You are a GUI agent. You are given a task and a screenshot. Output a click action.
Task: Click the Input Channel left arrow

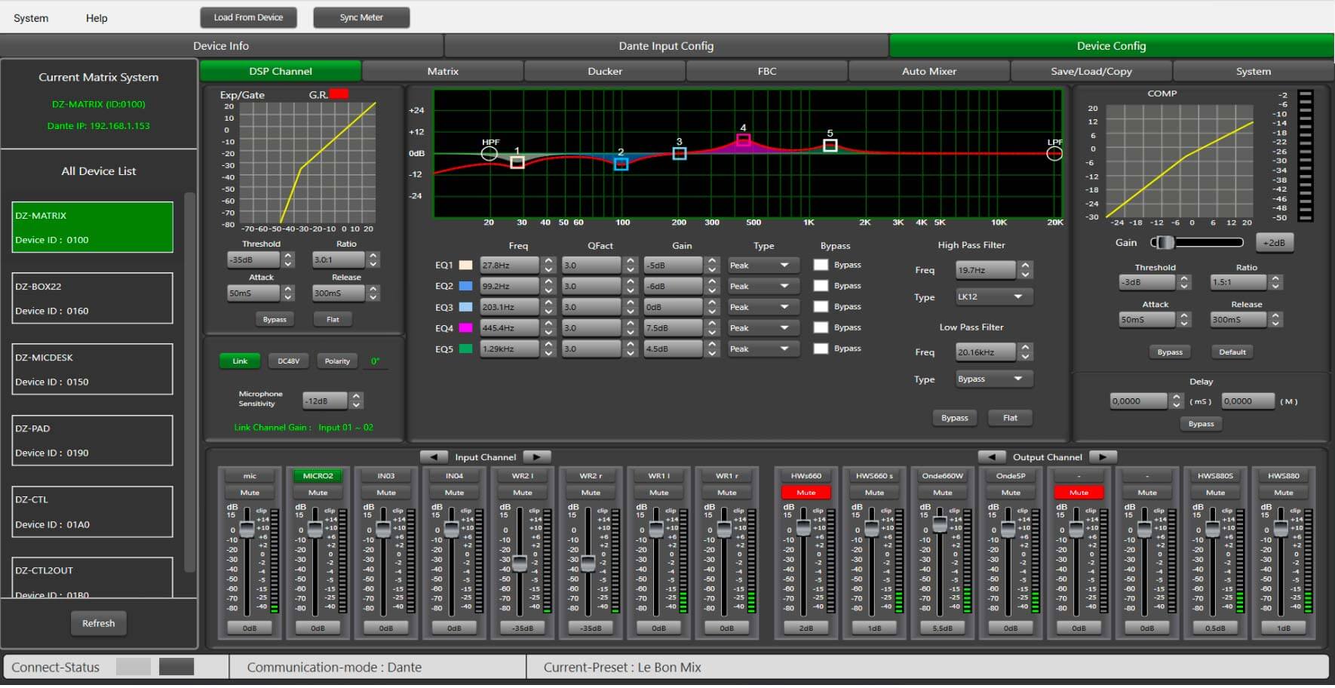click(433, 457)
